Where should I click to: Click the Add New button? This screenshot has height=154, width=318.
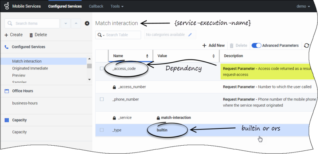click(x=213, y=45)
